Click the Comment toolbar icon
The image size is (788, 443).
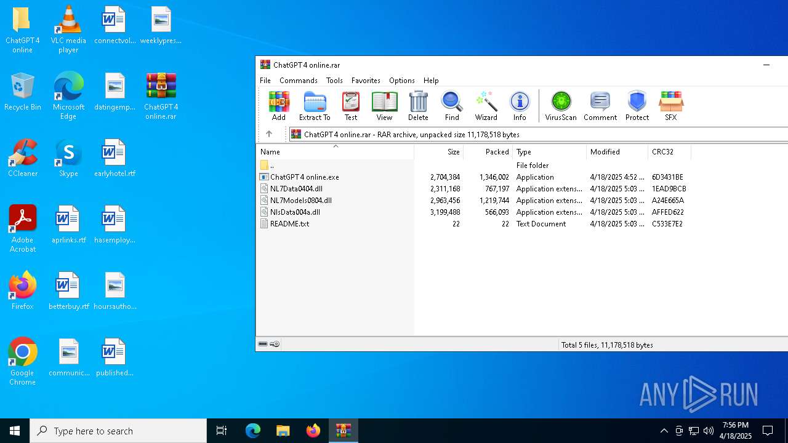coord(600,106)
